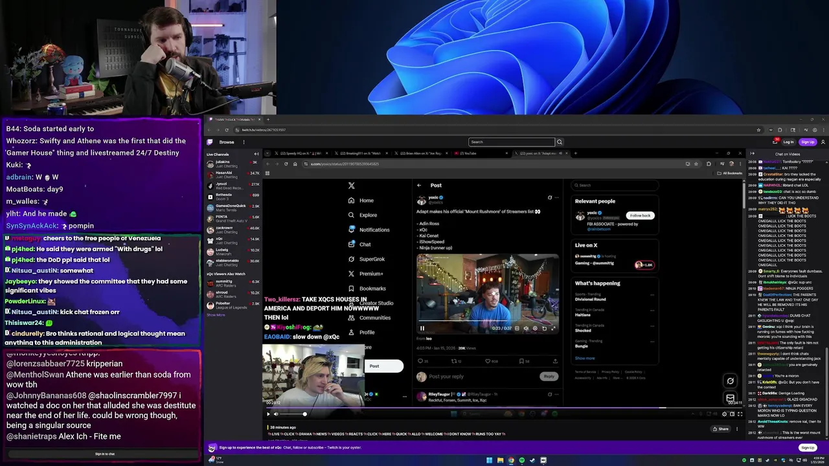Open Explore in the X sidebar
Image resolution: width=829 pixels, height=466 pixels.
pyautogui.click(x=363, y=215)
